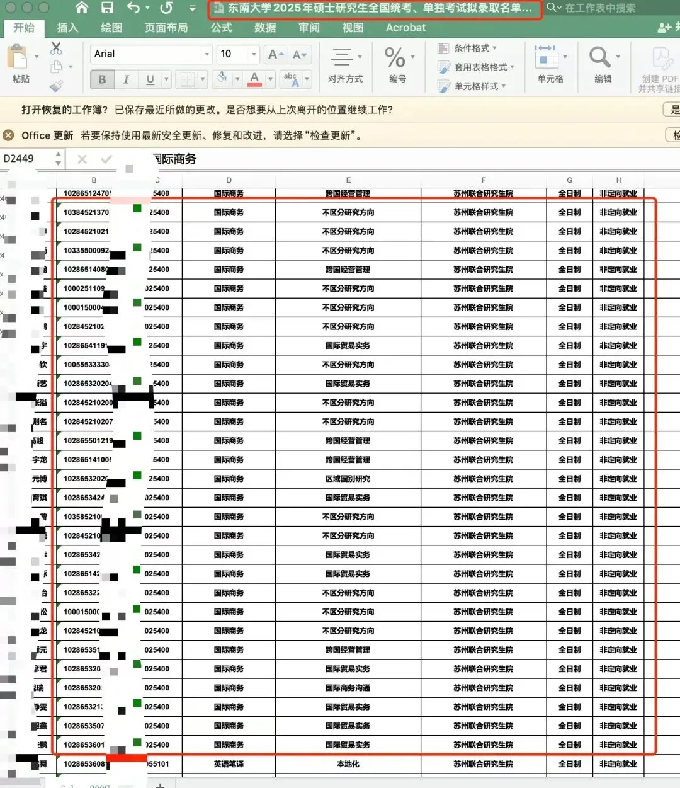Expand the borders options arrow
Viewport: 680px width, 788px height.
click(203, 79)
